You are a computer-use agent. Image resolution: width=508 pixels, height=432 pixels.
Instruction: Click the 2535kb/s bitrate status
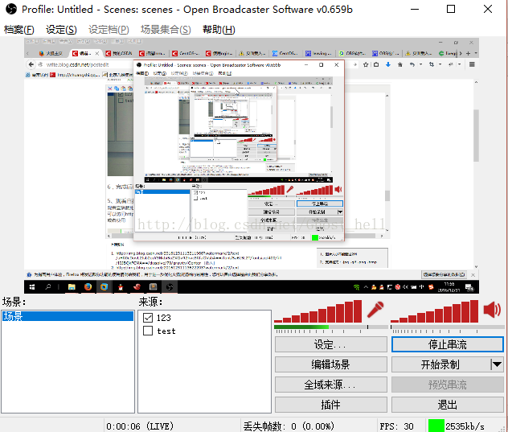pos(465,426)
